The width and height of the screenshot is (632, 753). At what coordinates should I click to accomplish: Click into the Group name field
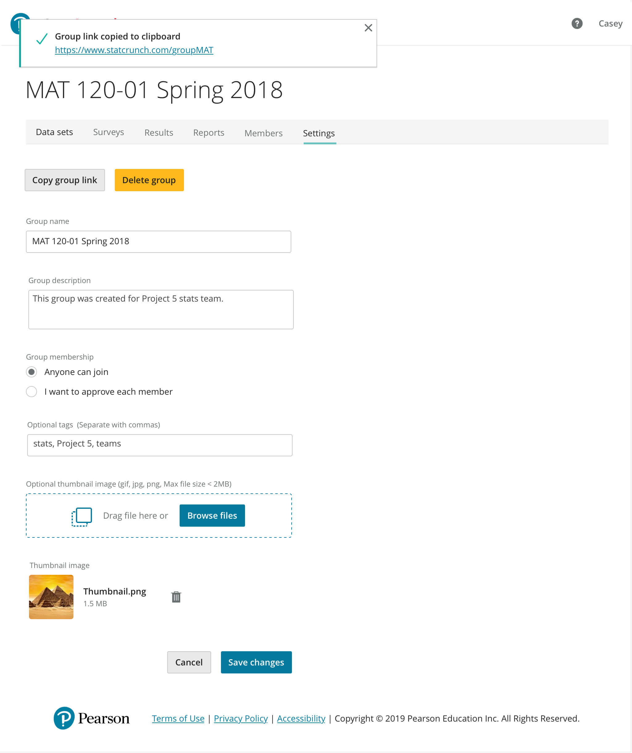(x=158, y=242)
